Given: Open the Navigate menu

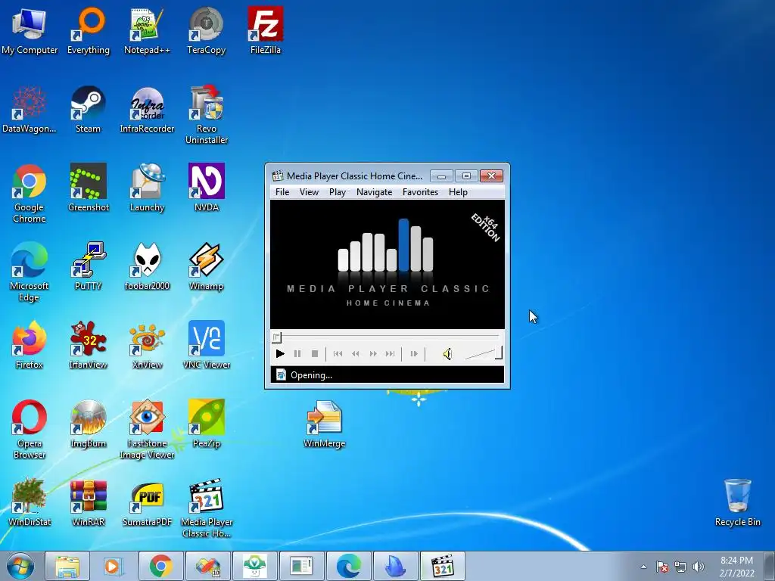Looking at the screenshot, I should click(x=374, y=192).
